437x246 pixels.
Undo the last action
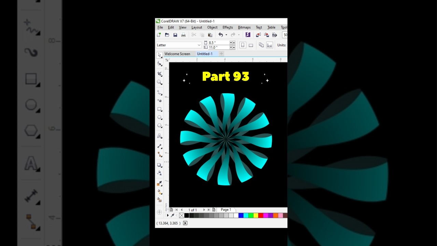pos(221,35)
